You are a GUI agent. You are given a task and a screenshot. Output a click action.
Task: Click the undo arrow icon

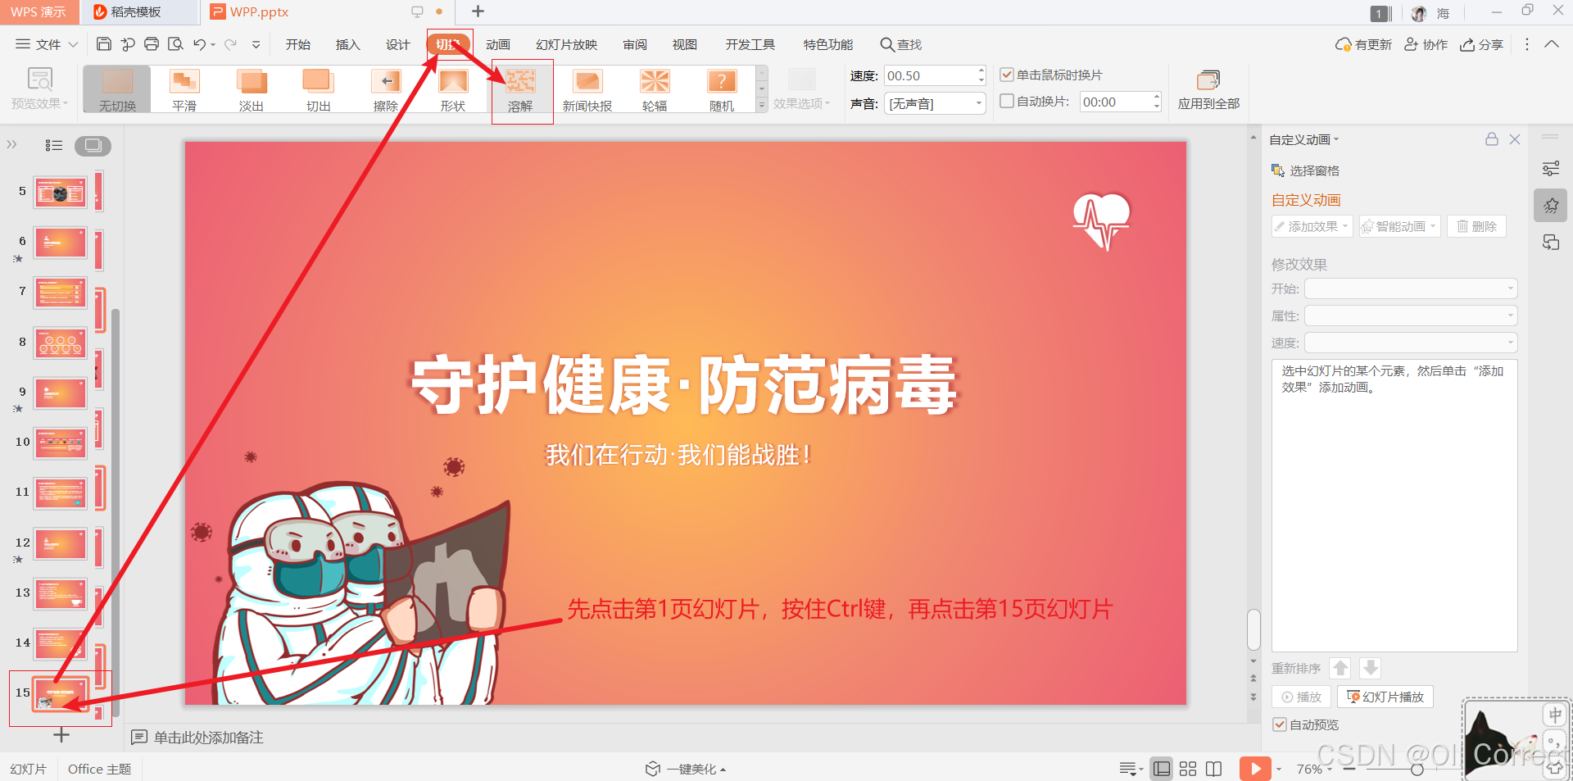199,44
